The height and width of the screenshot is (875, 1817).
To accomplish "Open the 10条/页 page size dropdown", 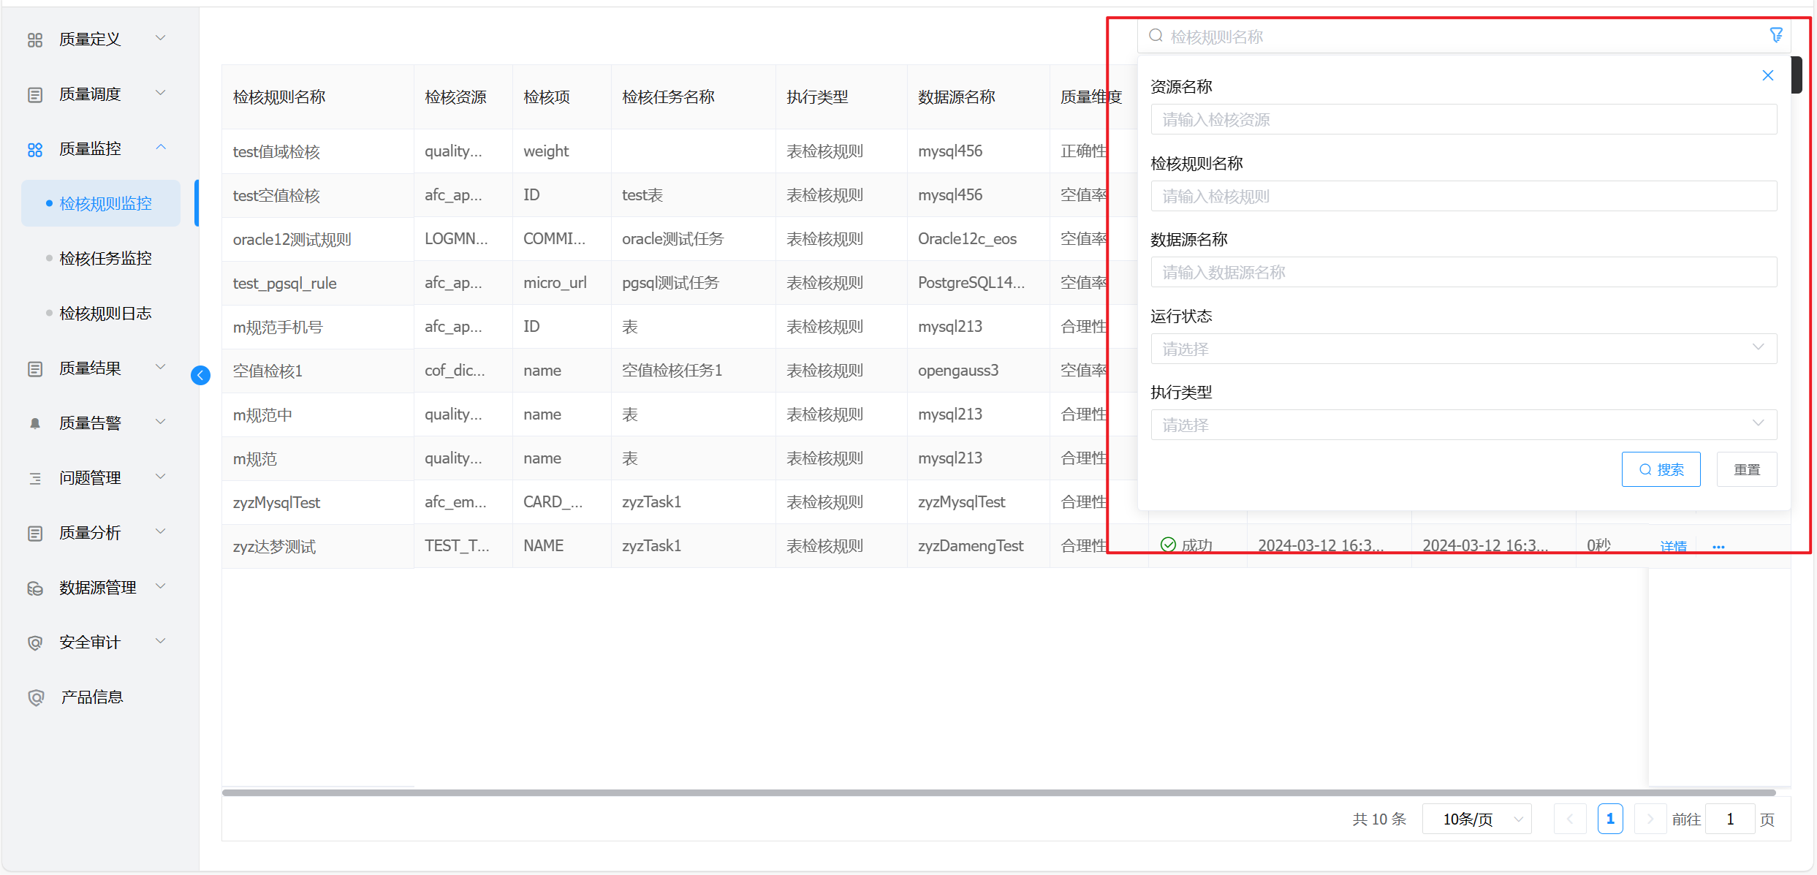I will (x=1476, y=819).
